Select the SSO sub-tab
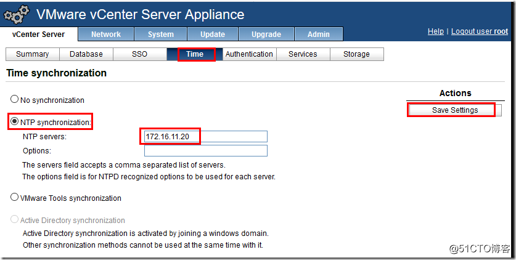Image resolution: width=516 pixels, height=260 pixels. point(139,54)
